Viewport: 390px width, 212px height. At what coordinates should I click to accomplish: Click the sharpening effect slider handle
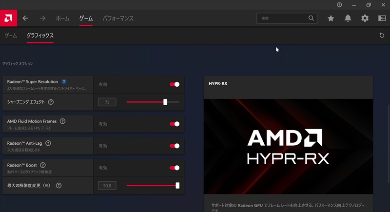click(165, 102)
